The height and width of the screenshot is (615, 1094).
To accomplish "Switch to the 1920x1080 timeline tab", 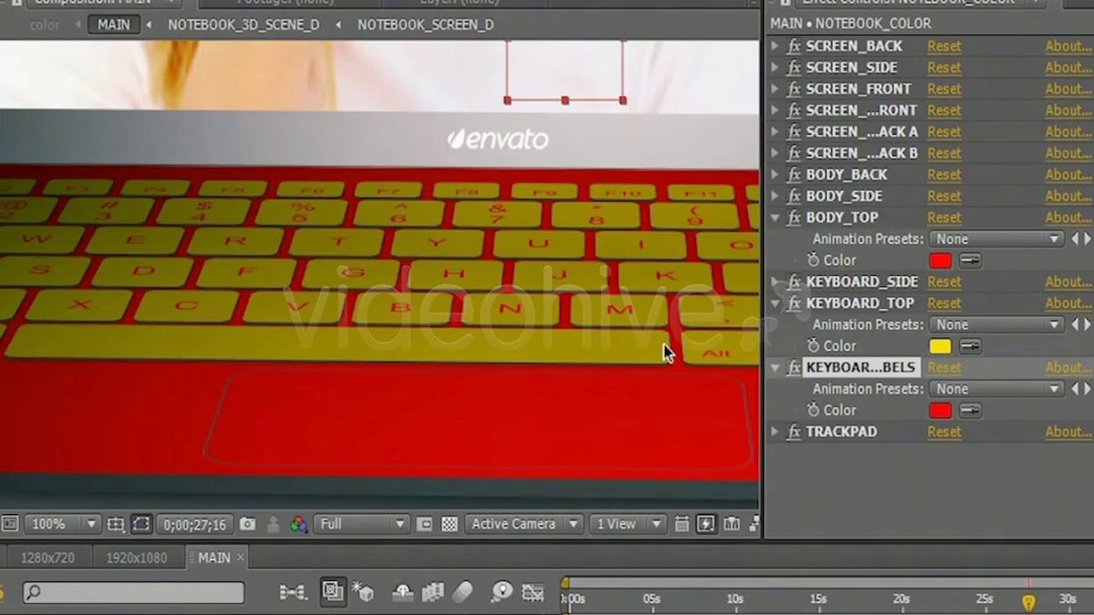I will [x=137, y=558].
